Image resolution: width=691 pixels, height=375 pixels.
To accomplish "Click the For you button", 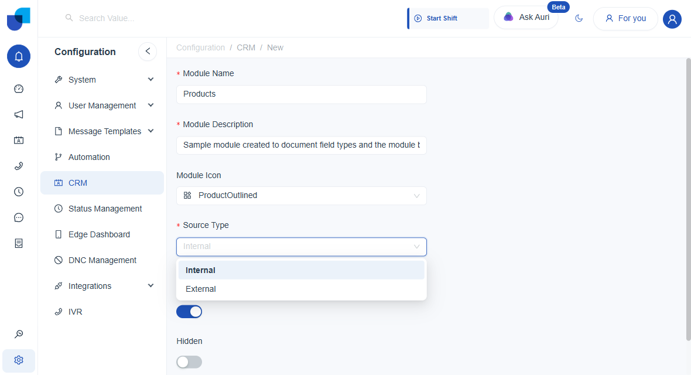I will [x=625, y=19].
